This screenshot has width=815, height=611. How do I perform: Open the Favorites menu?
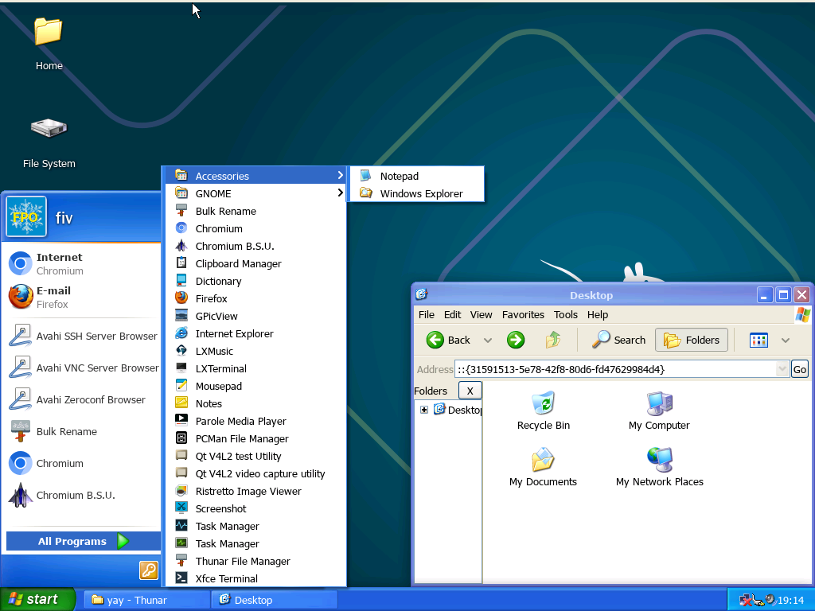[523, 314]
